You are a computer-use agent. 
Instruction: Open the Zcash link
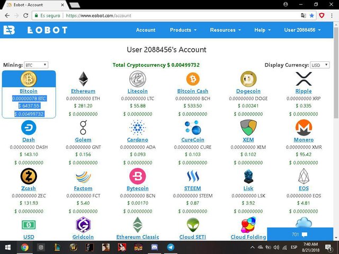tap(29, 188)
